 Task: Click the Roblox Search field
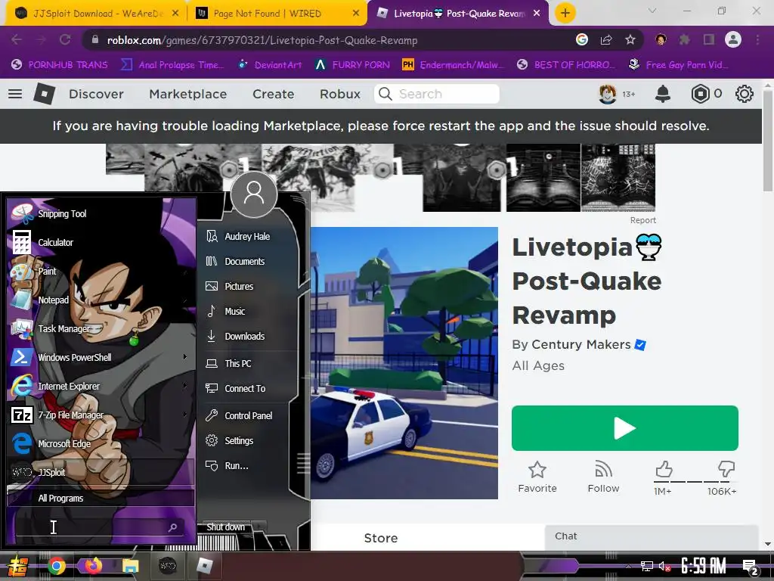pos(437,94)
